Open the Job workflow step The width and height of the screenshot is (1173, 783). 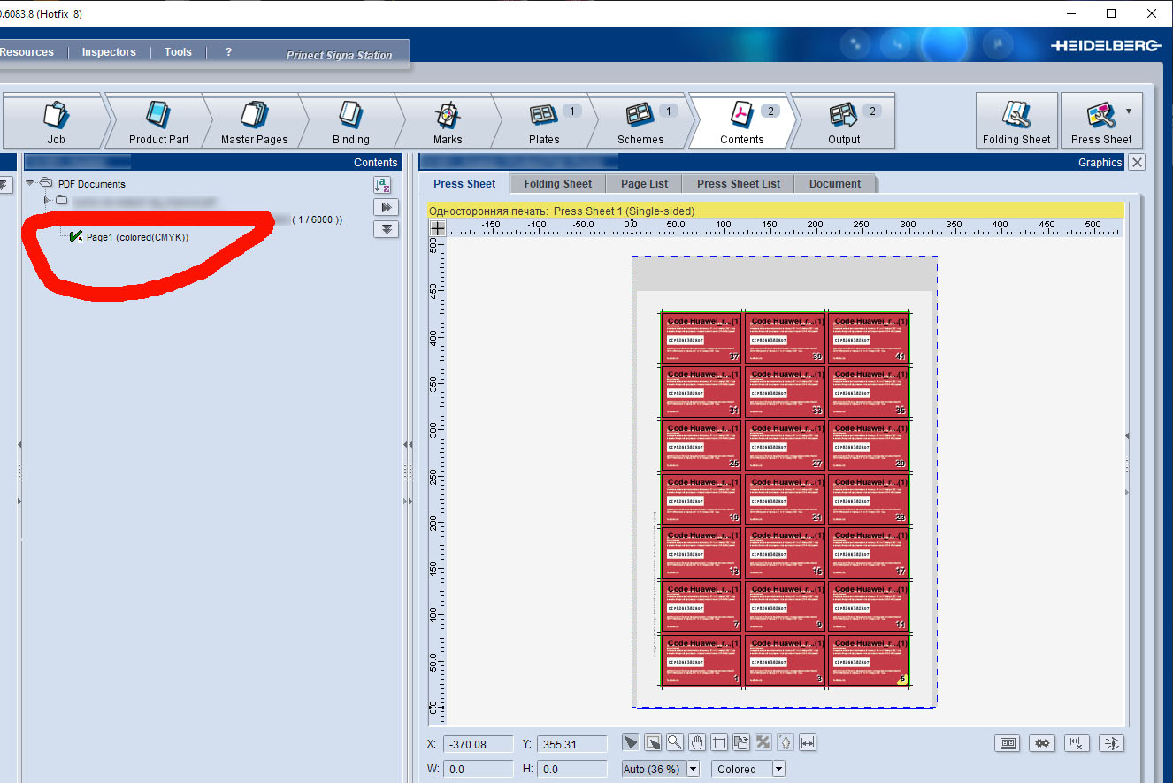point(56,121)
